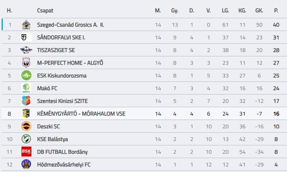Click the Csapat column header
The width and height of the screenshot is (287, 172).
(x=45, y=11)
